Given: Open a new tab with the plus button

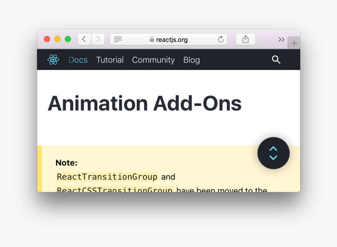Looking at the screenshot, I should pyautogui.click(x=294, y=43).
